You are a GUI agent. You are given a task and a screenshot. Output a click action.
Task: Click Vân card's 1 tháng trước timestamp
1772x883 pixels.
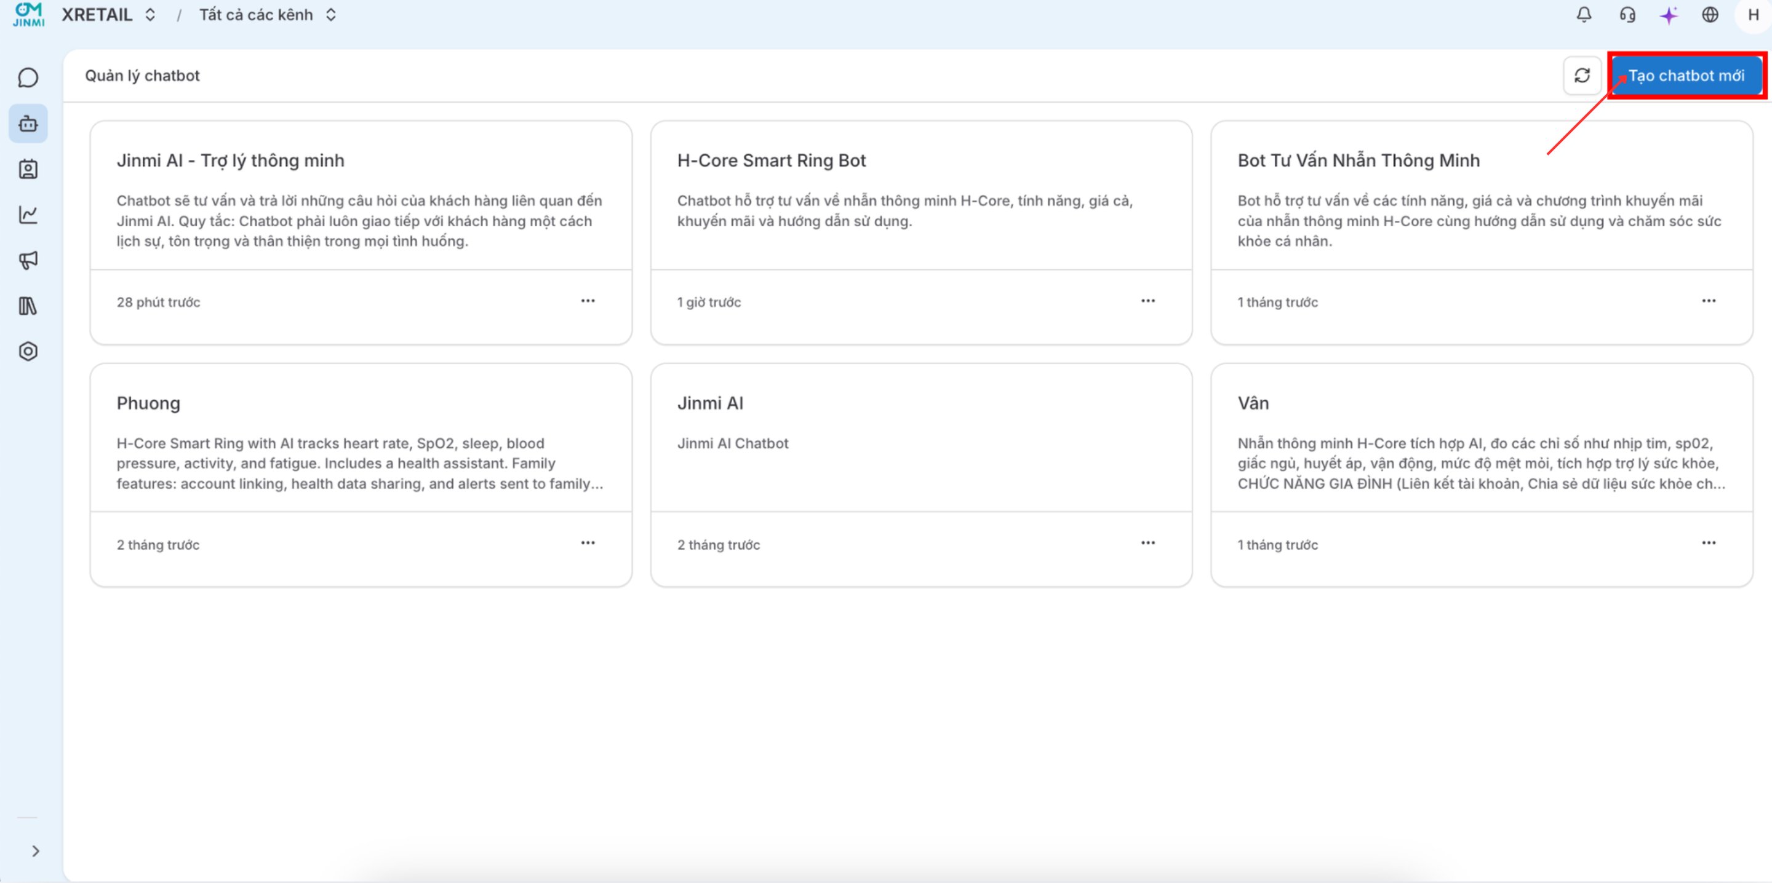[x=1277, y=545]
